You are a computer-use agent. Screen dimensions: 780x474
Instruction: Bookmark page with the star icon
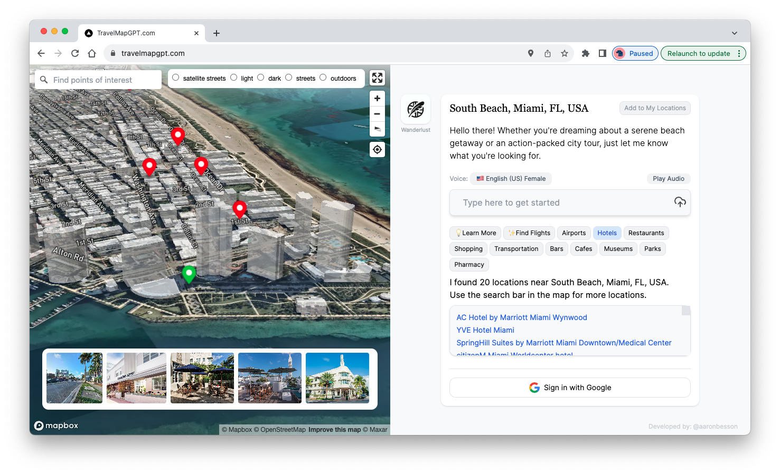coord(565,53)
